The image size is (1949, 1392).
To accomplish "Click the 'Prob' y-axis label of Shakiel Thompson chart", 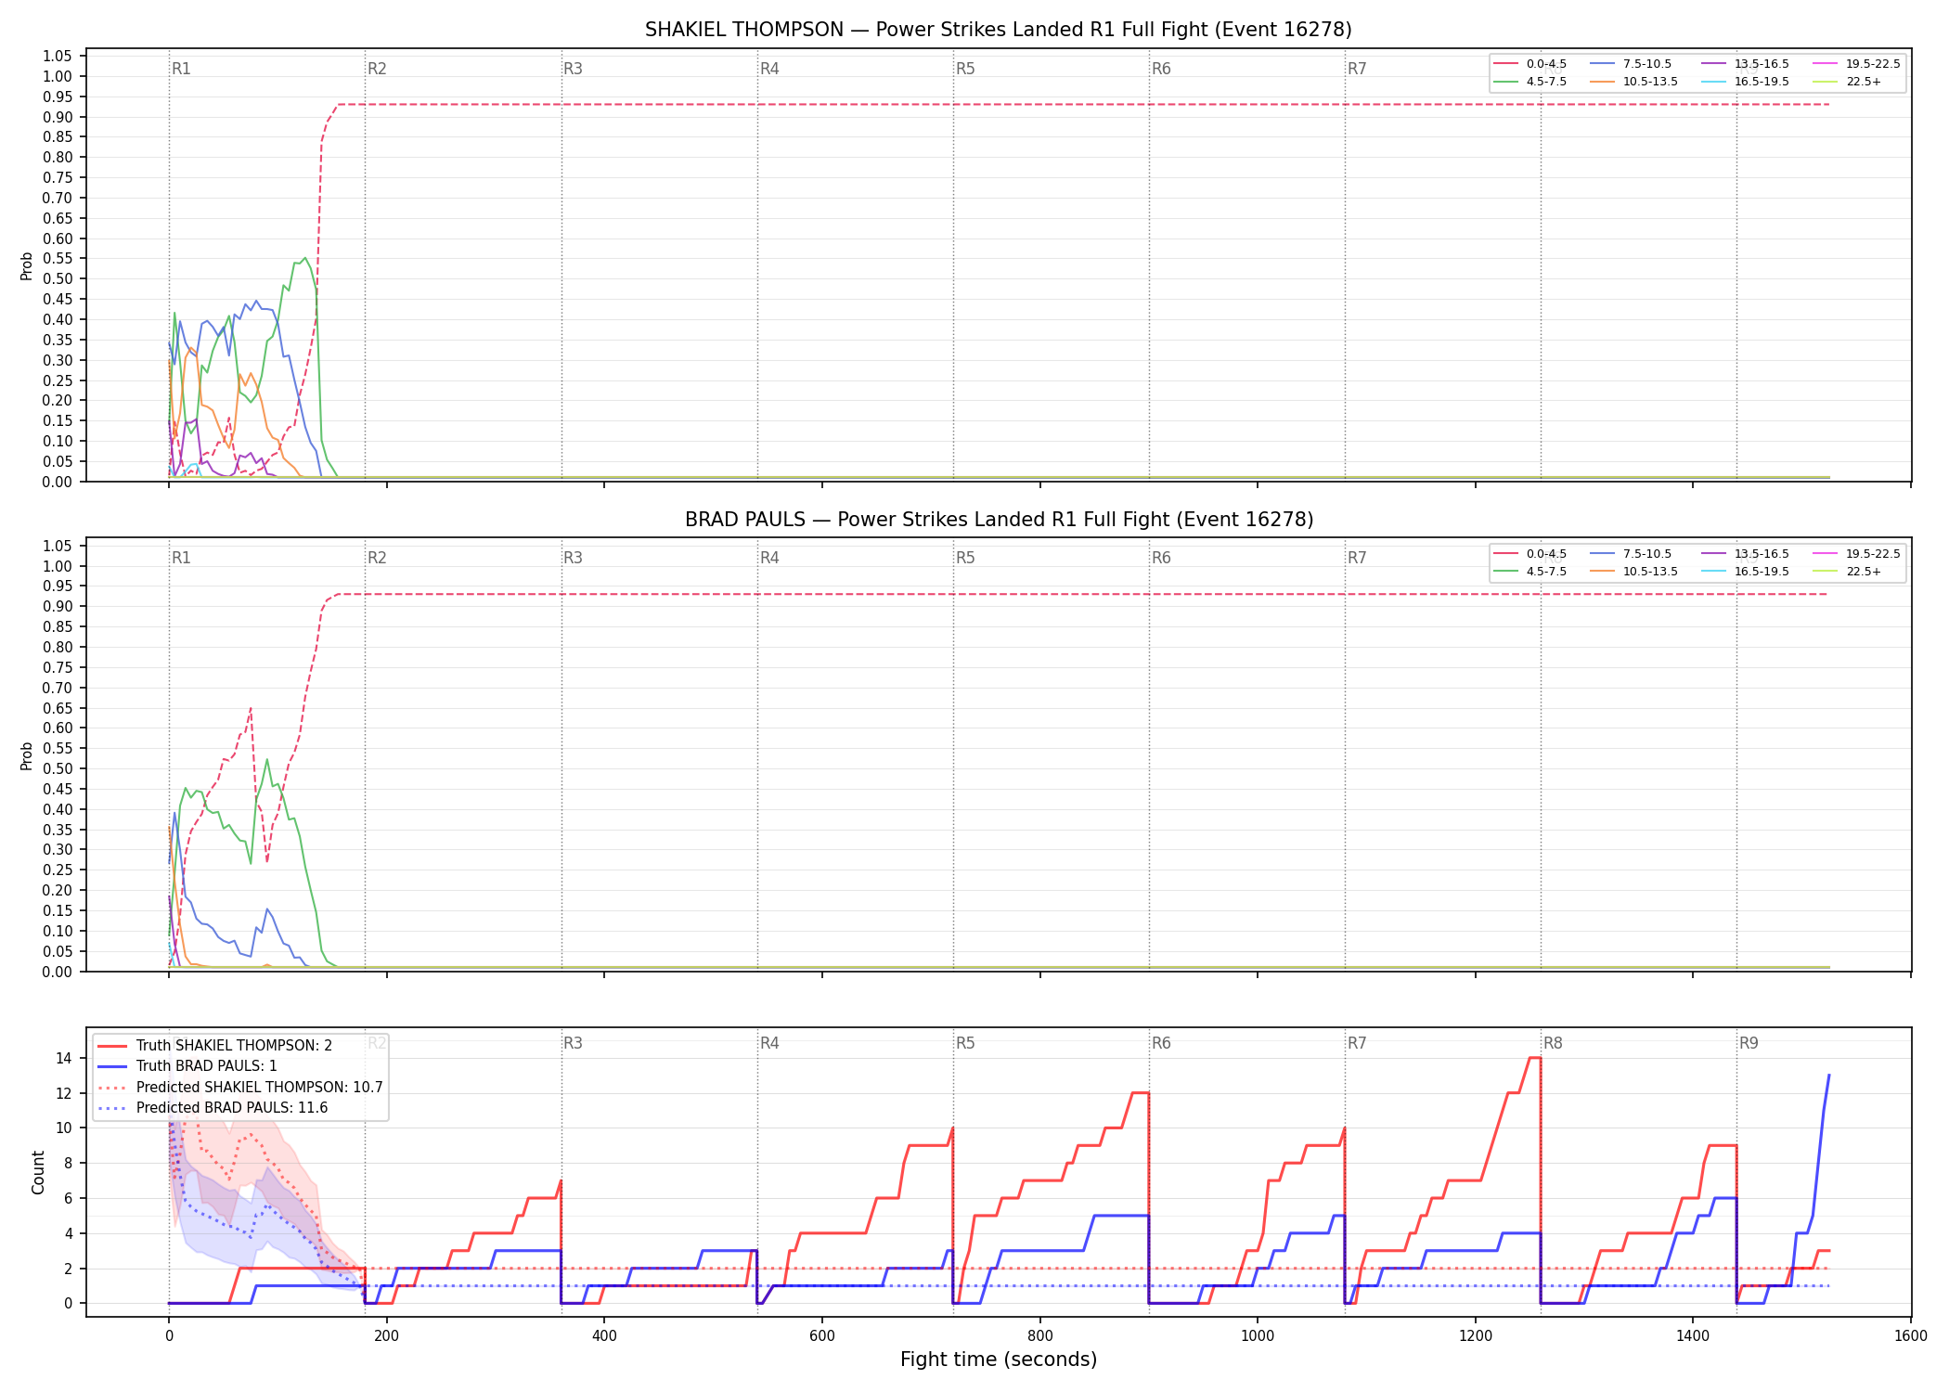I will [x=27, y=265].
